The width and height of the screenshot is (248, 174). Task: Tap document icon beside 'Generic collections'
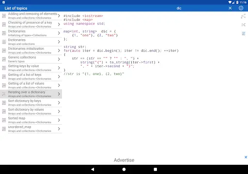pyautogui.click(x=4, y=59)
